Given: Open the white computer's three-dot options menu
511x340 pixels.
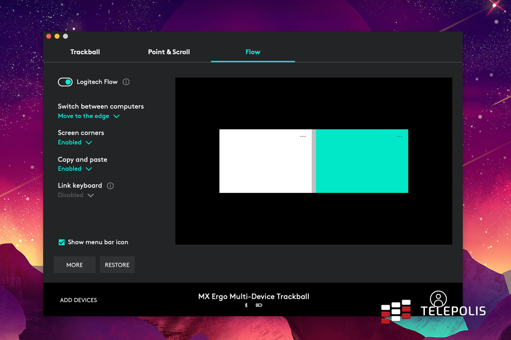Looking at the screenshot, I should pyautogui.click(x=303, y=136).
